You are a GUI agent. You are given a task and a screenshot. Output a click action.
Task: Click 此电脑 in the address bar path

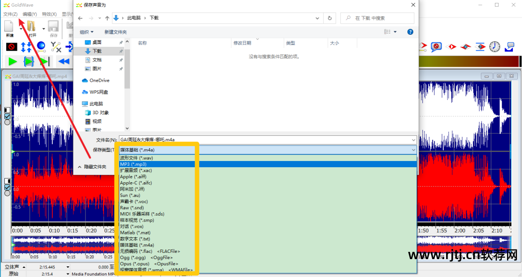point(134,18)
